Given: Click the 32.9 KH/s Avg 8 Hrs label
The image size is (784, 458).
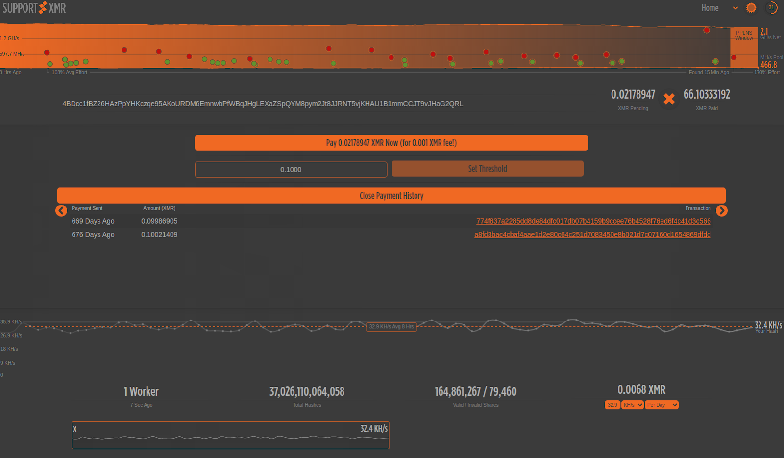Looking at the screenshot, I should pyautogui.click(x=392, y=327).
